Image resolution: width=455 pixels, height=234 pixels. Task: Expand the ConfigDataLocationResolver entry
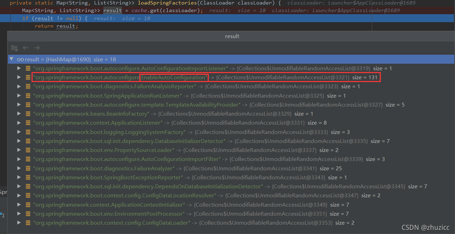19,195
